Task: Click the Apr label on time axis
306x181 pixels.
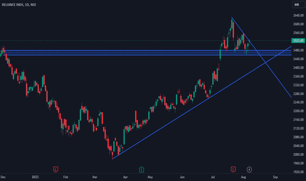Action: [125, 177]
